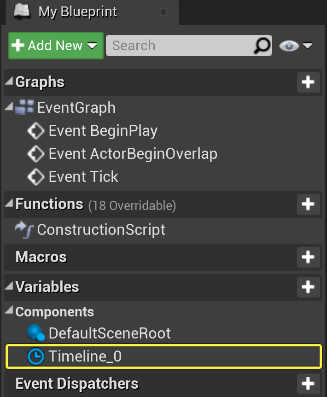Open the eye view options dropdown
The image size is (327, 397).
click(296, 46)
